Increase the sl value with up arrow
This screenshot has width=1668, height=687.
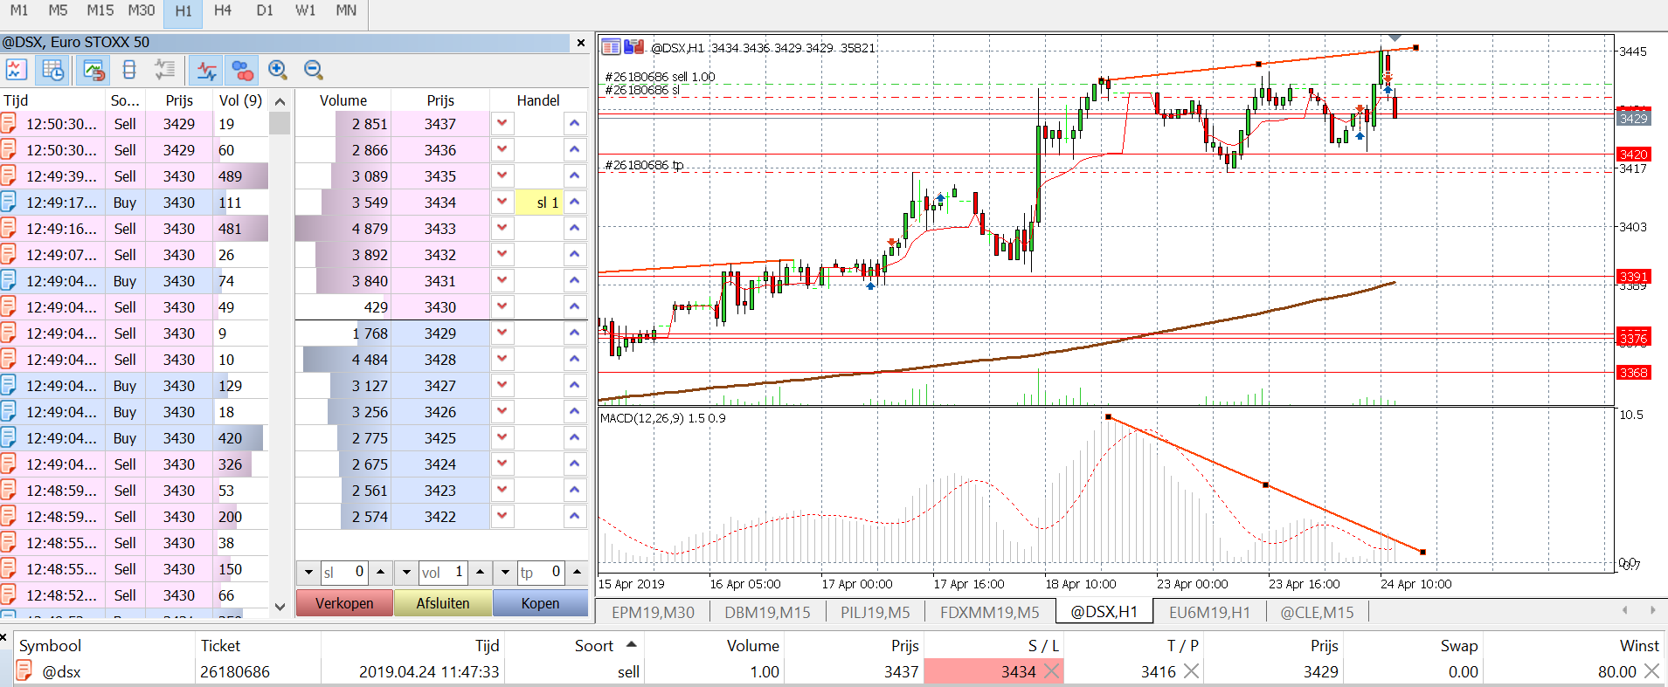pyautogui.click(x=380, y=573)
